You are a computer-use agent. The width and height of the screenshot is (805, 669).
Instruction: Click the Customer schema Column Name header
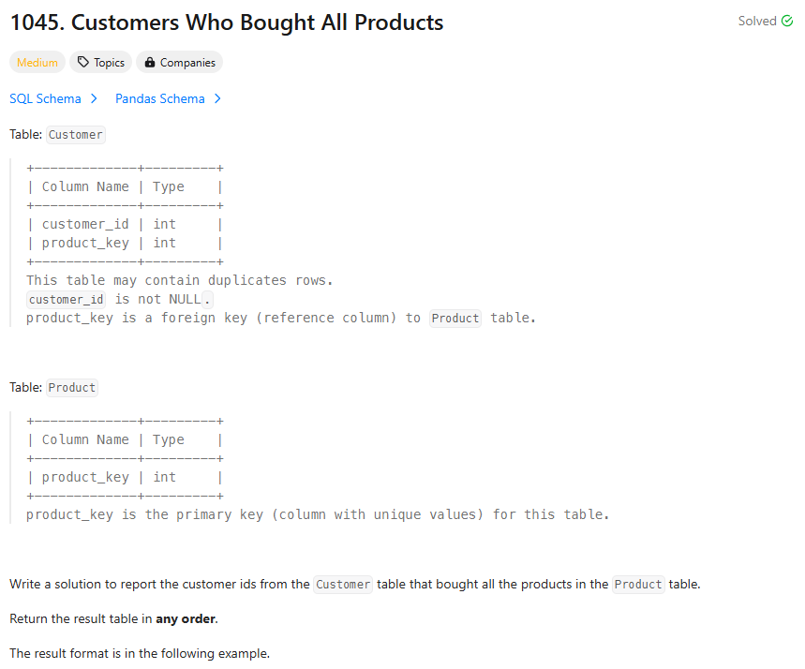pyautogui.click(x=85, y=186)
